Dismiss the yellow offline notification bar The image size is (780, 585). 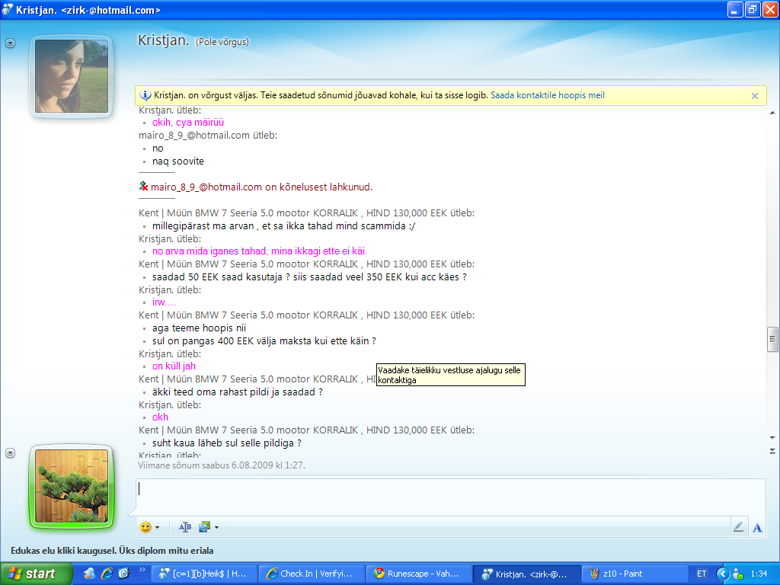coord(754,96)
